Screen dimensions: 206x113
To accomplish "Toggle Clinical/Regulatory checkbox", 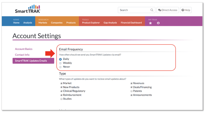I will [x=61, y=91].
